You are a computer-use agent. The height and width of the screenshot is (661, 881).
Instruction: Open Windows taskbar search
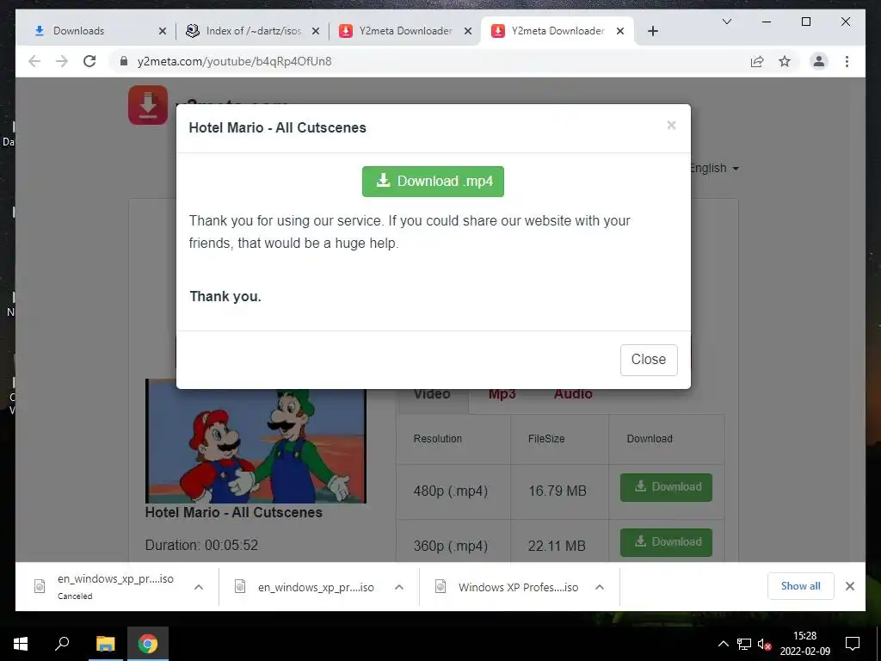coord(62,644)
